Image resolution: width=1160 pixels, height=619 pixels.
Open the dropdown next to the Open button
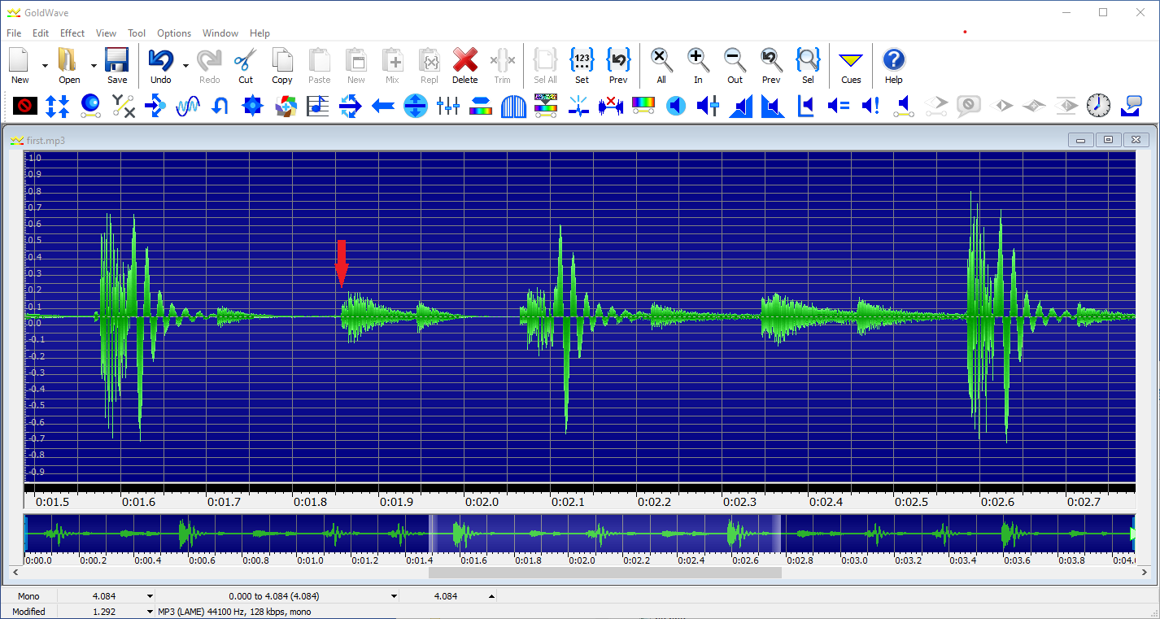pos(92,65)
